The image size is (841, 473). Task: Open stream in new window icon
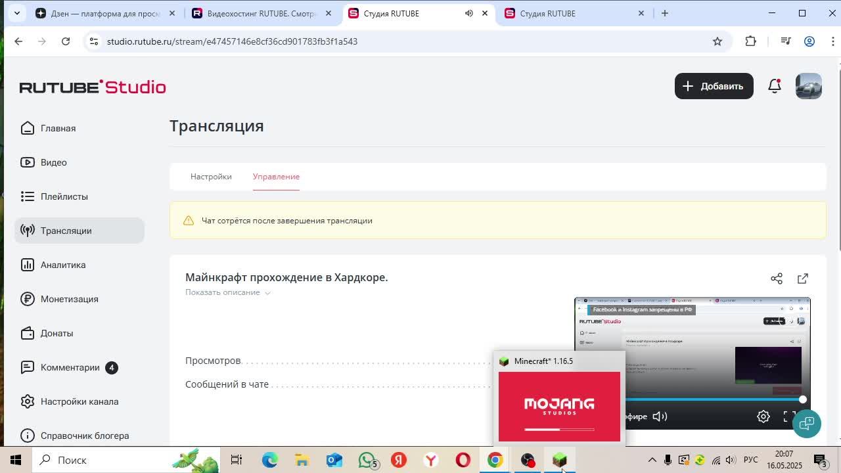(803, 279)
